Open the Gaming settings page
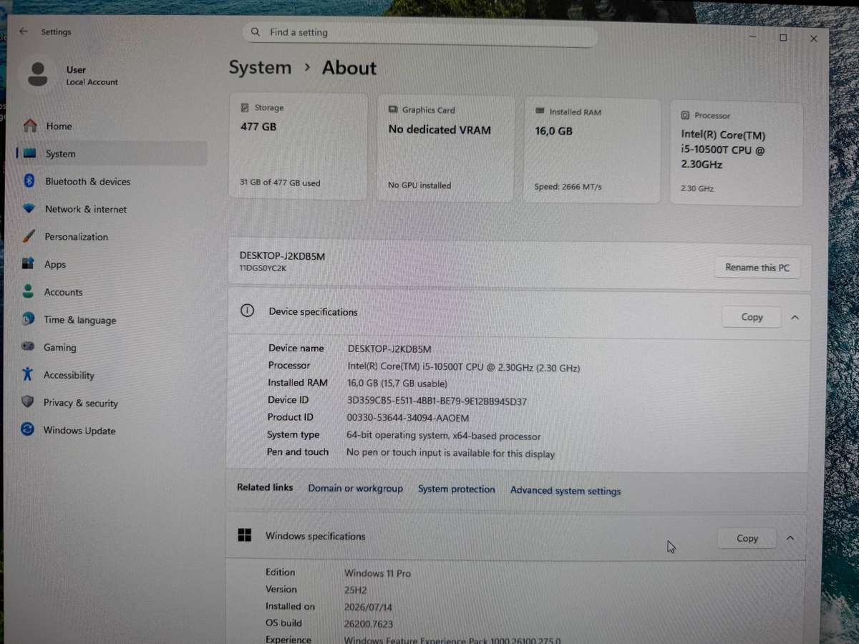 [x=59, y=348]
